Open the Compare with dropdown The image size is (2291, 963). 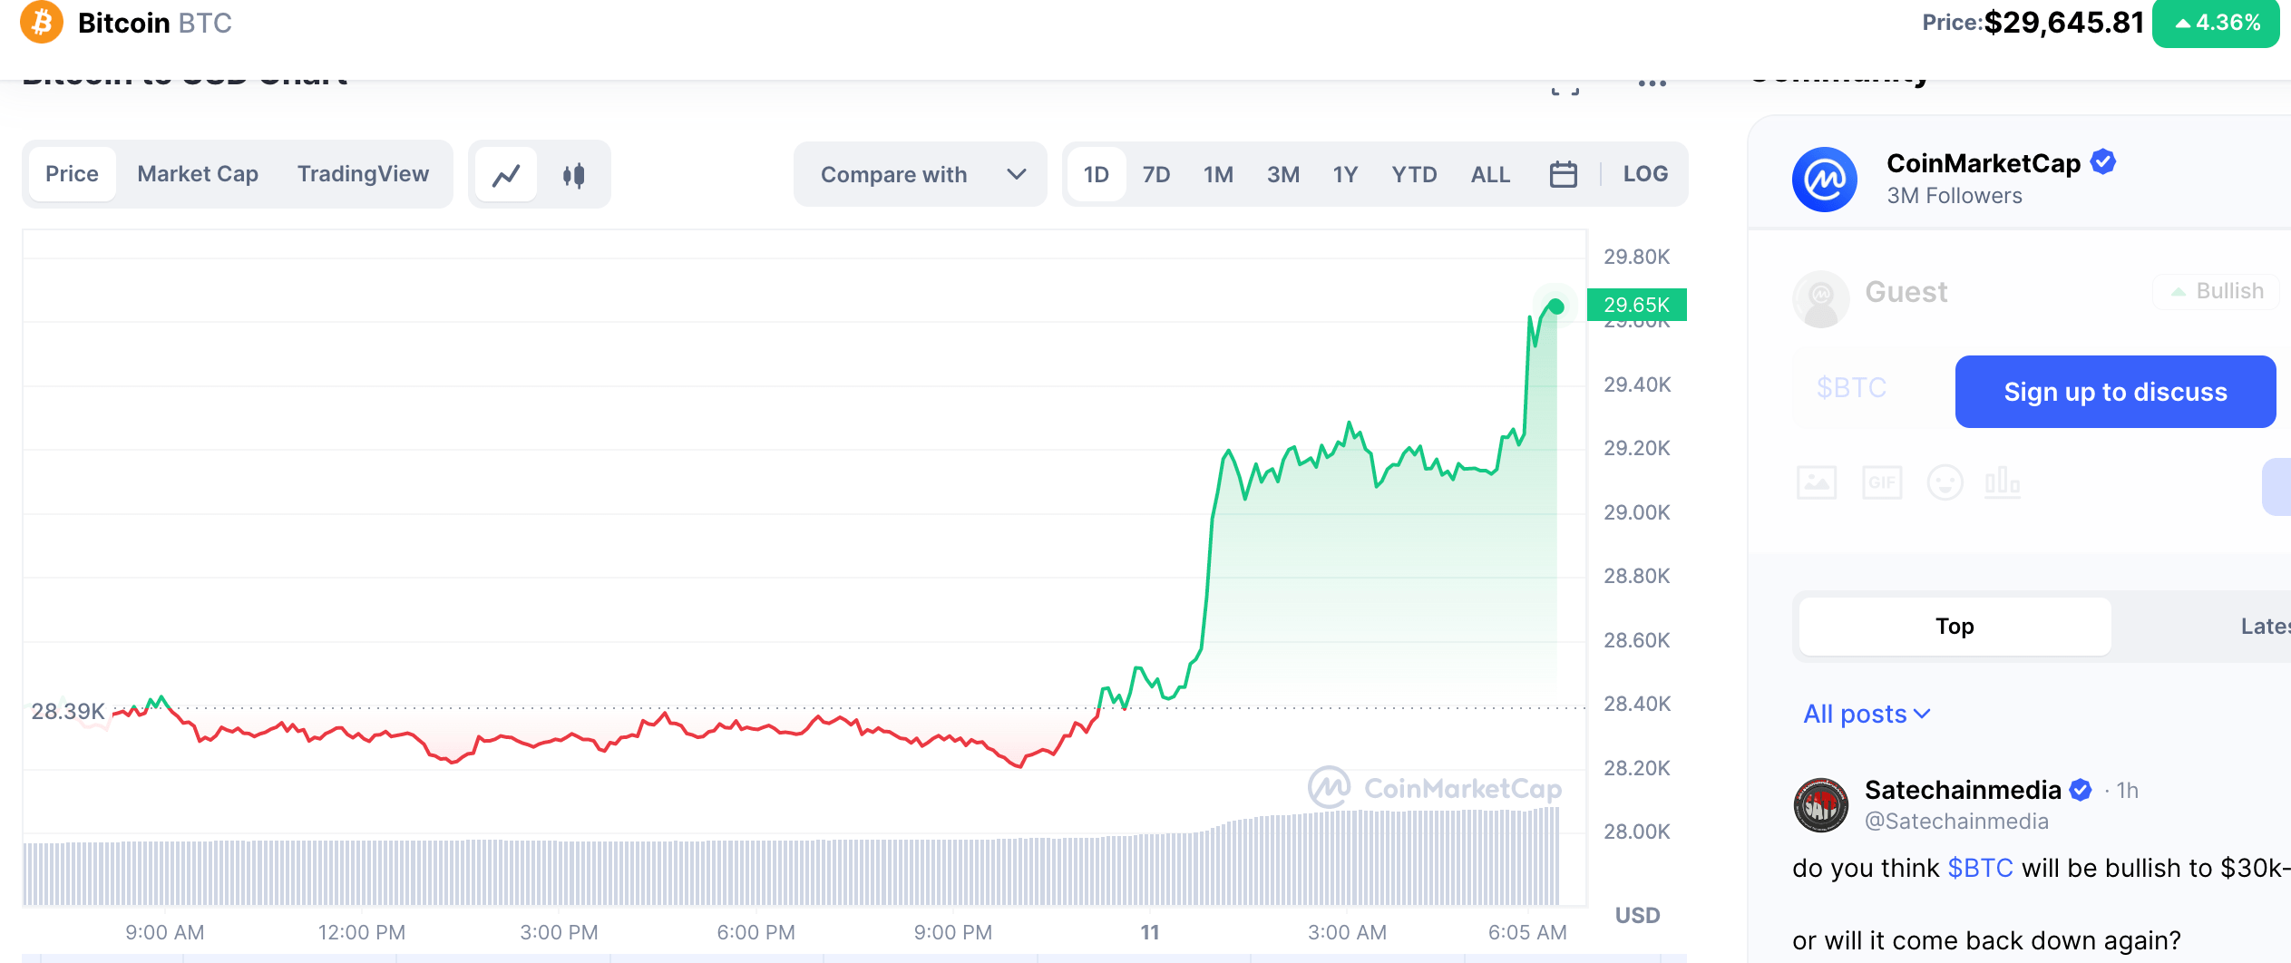pyautogui.click(x=920, y=174)
